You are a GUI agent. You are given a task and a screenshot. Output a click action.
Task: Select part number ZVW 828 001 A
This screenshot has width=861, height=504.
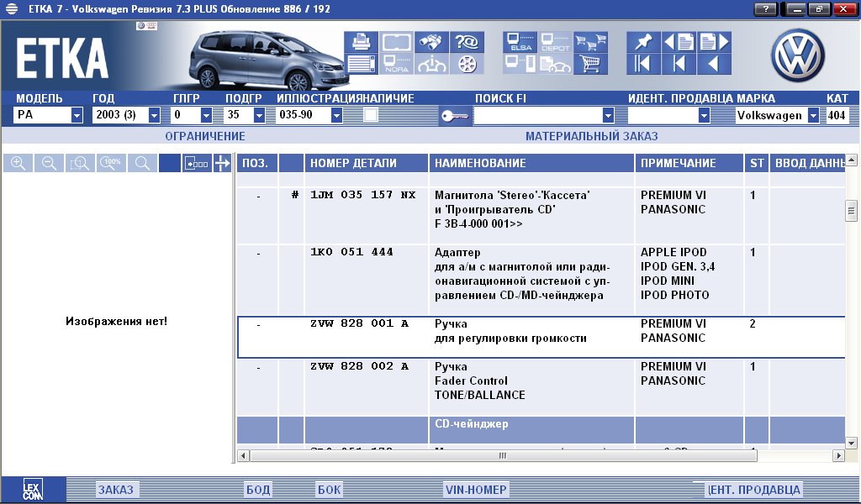point(360,323)
